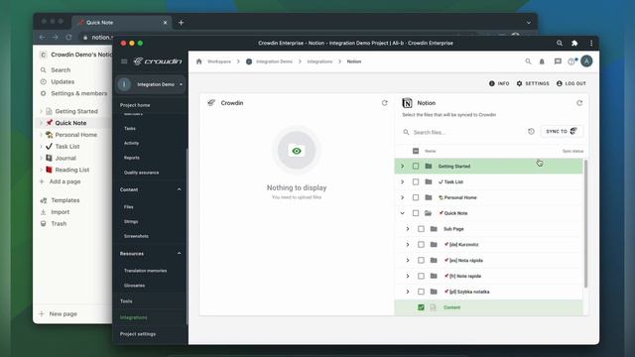This screenshot has height=357, width=635.
Task: Expand the [pl] Szybka notatka folder
Action: coord(408,292)
